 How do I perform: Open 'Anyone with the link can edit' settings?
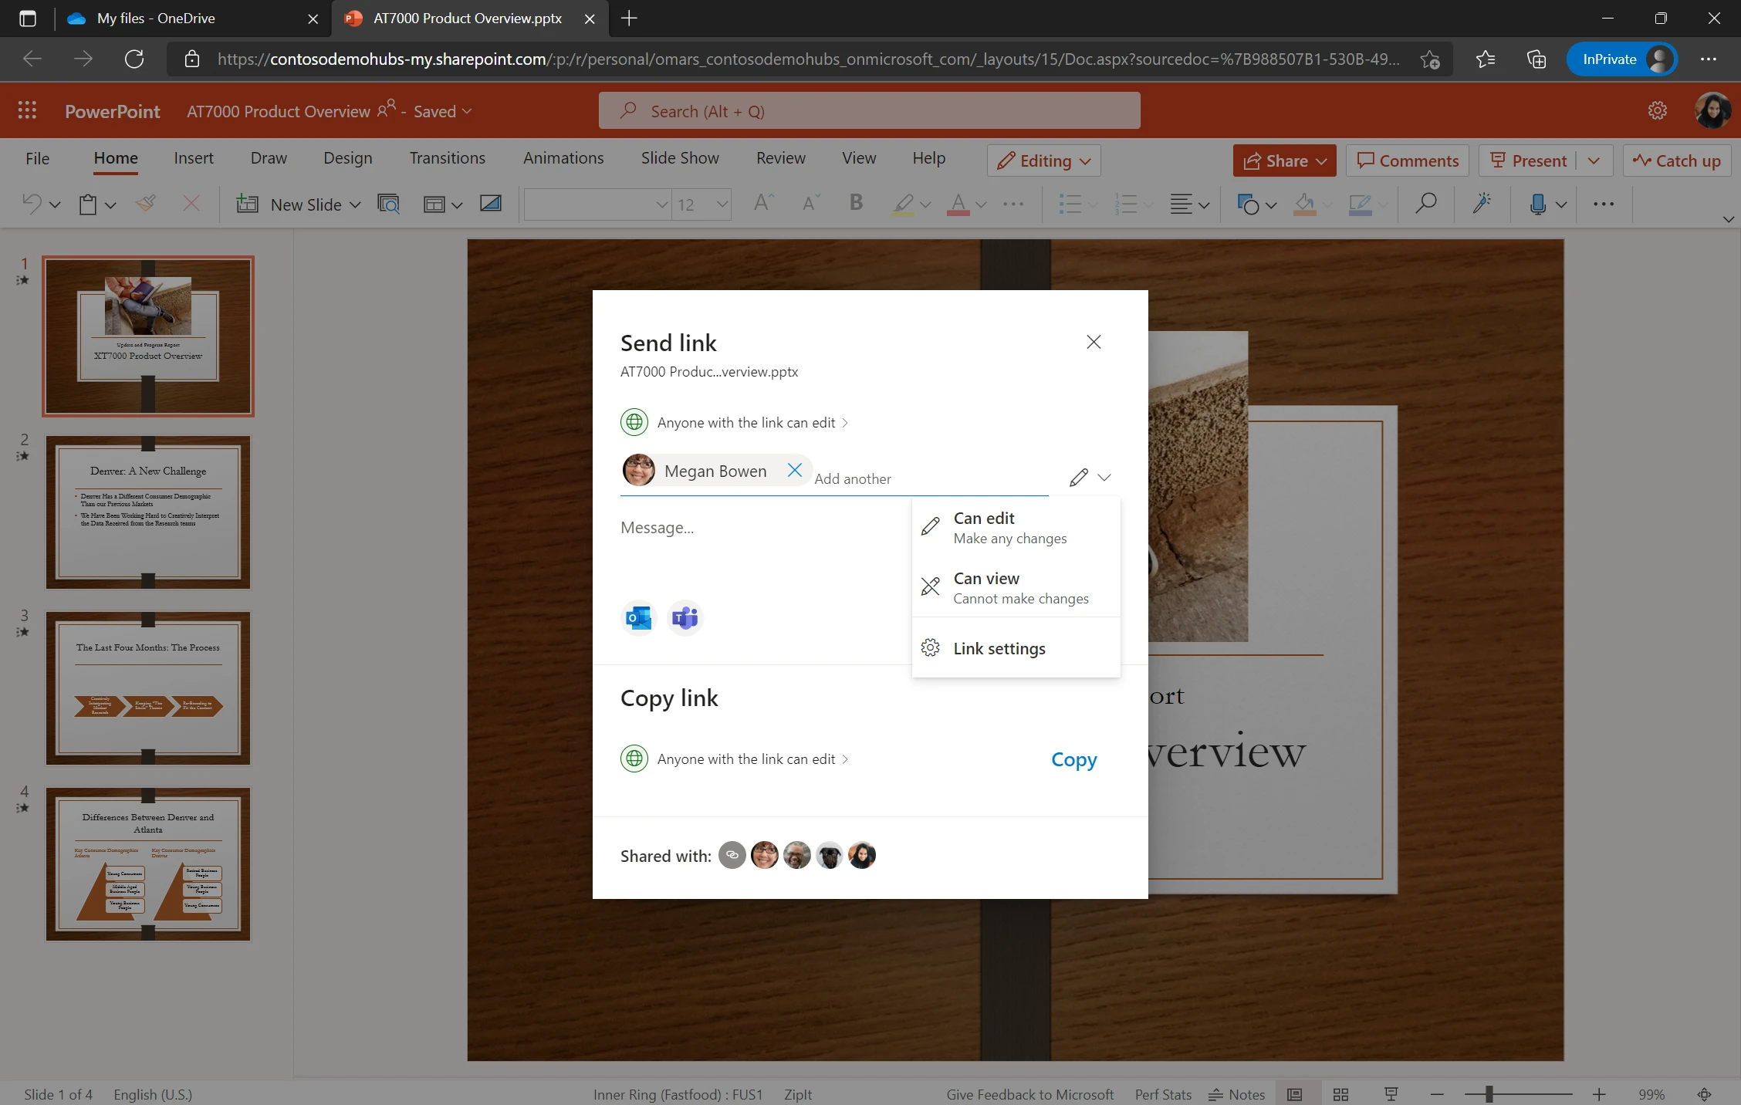click(x=745, y=422)
